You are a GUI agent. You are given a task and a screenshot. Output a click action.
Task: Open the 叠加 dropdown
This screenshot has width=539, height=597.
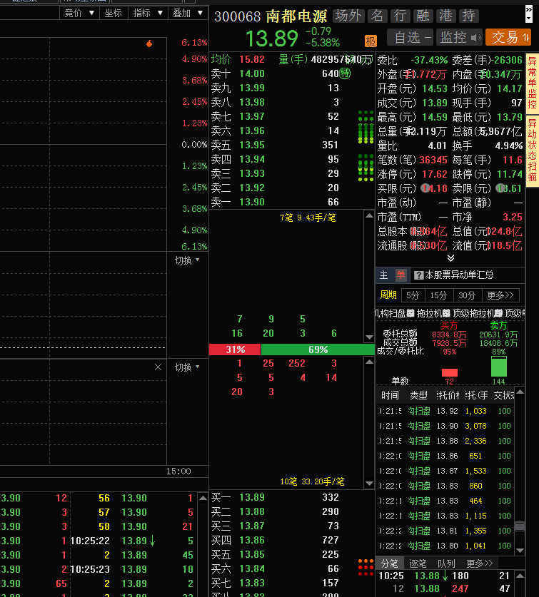tap(188, 13)
